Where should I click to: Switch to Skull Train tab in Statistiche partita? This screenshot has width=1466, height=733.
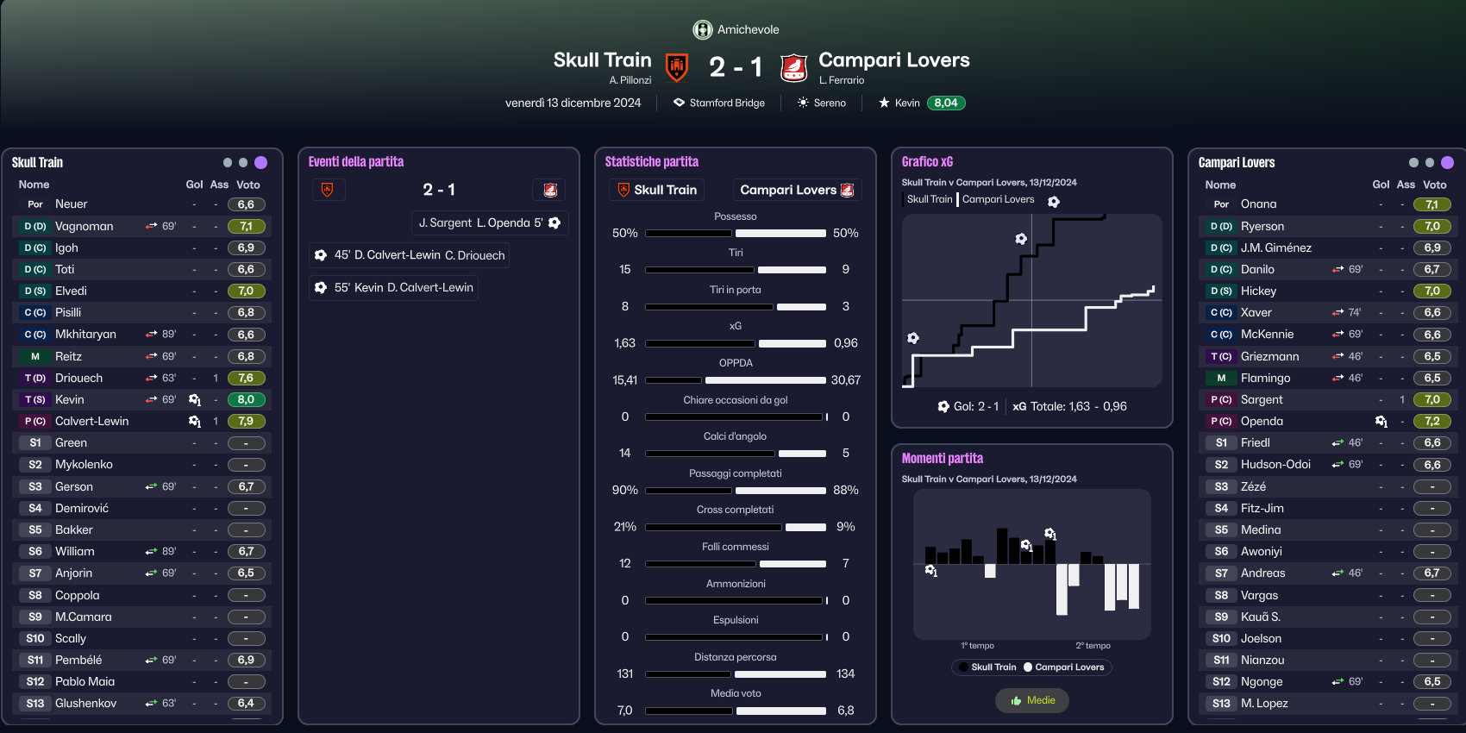point(656,190)
